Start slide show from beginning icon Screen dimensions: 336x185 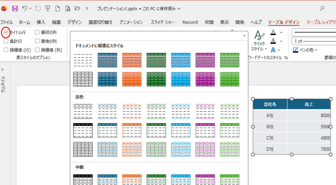[48, 9]
